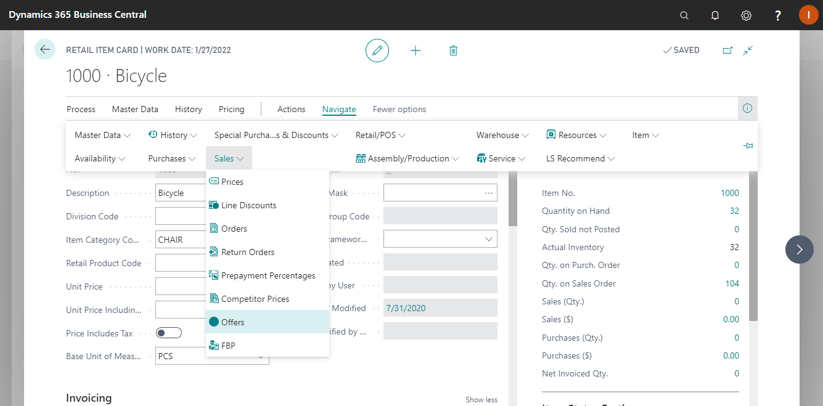Open the Framework combo box
823x406 pixels.
click(440, 240)
